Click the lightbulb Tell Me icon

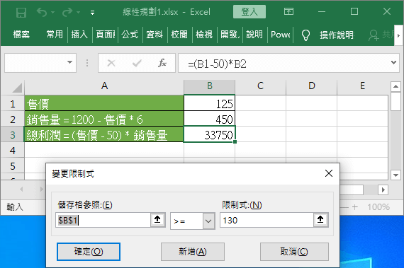tap(305, 35)
